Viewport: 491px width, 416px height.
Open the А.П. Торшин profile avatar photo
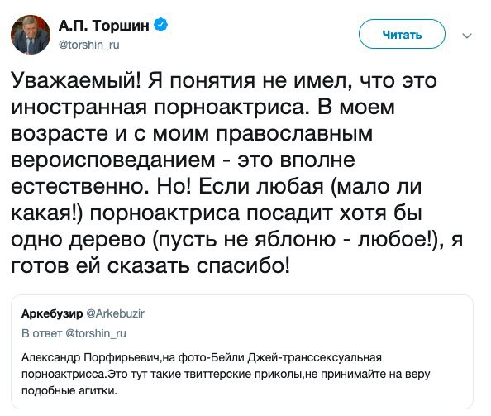[x=31, y=35]
